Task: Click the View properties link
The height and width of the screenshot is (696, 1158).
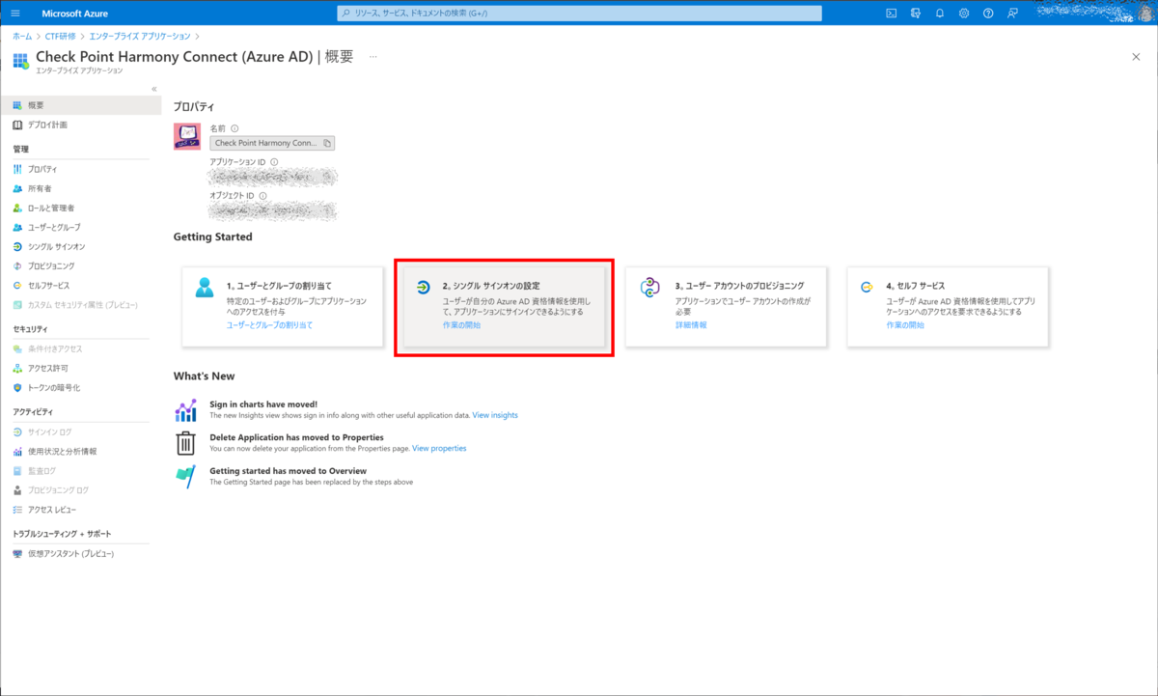Action: [x=439, y=448]
